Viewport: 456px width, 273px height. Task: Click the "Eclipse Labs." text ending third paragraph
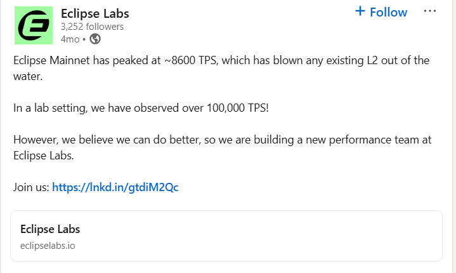44,156
